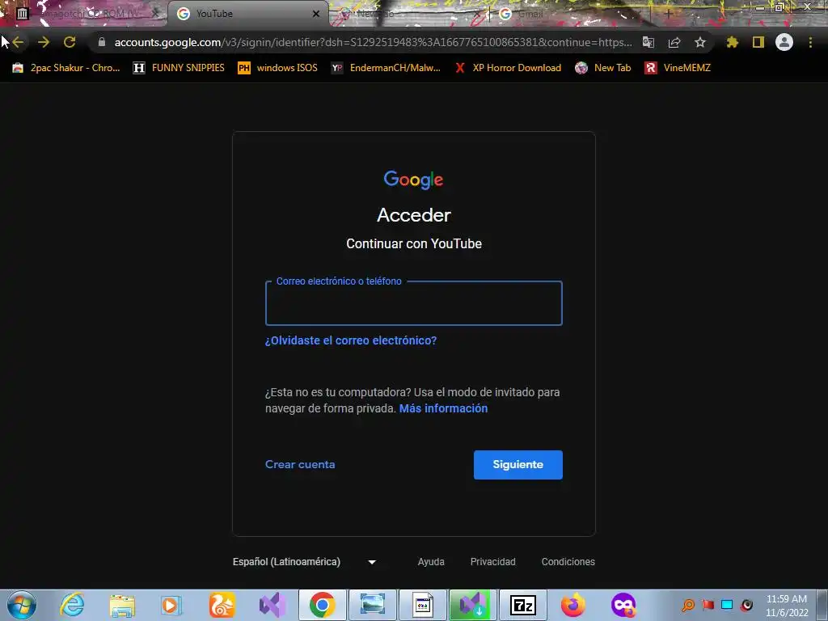Launch UC Browser from the taskbar

(x=222, y=605)
